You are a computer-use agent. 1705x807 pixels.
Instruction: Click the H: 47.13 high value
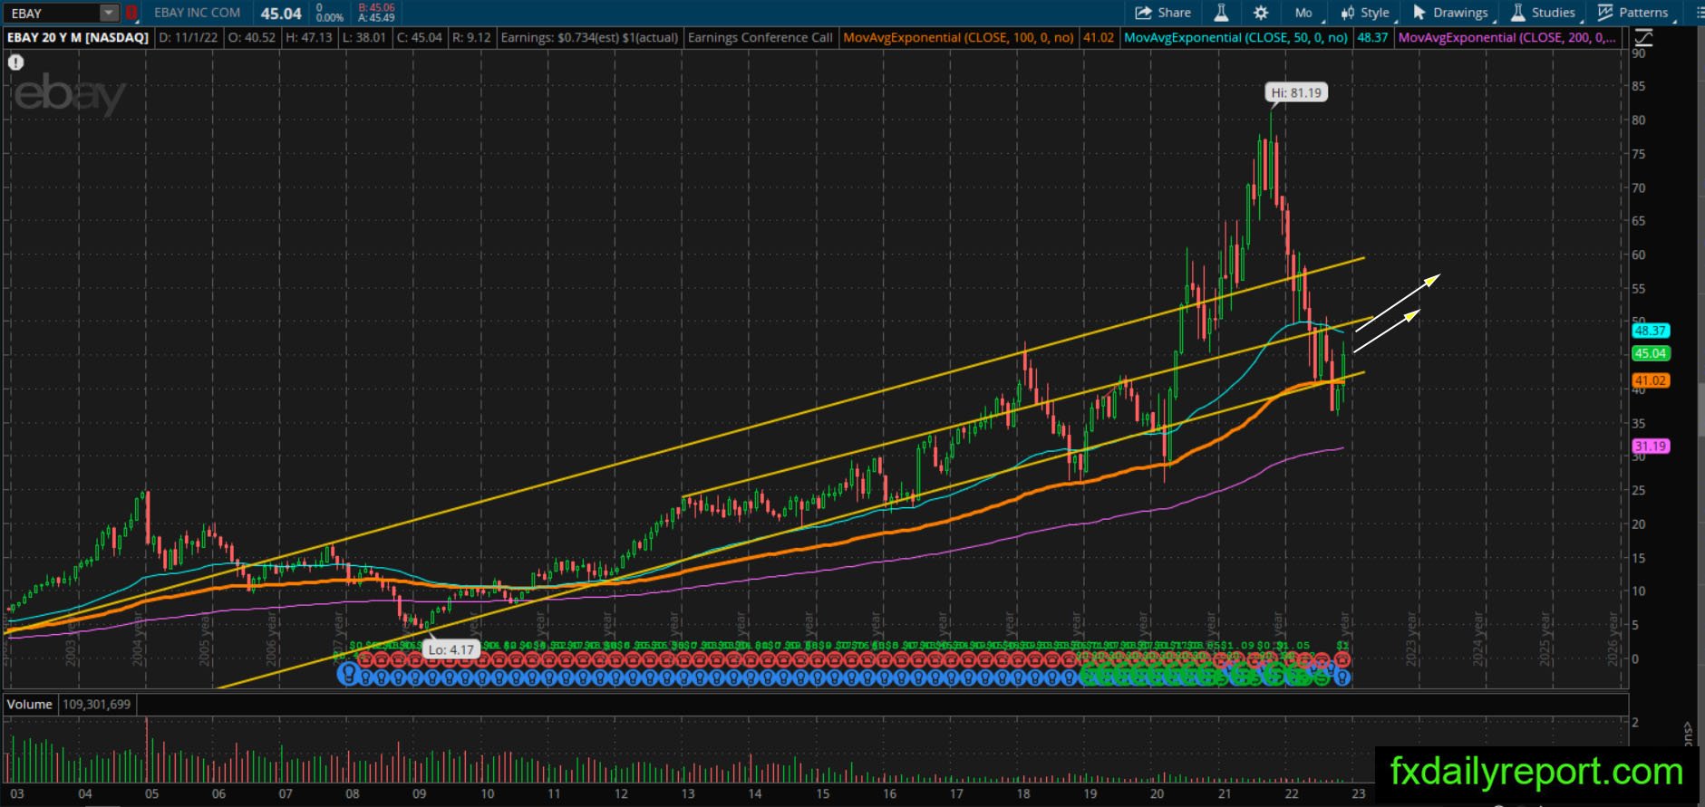(309, 38)
